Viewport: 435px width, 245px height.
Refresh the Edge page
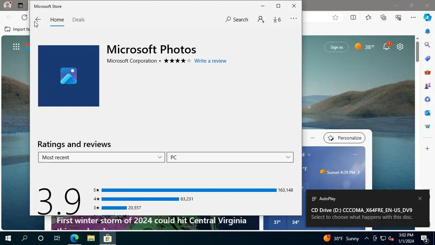24,18
